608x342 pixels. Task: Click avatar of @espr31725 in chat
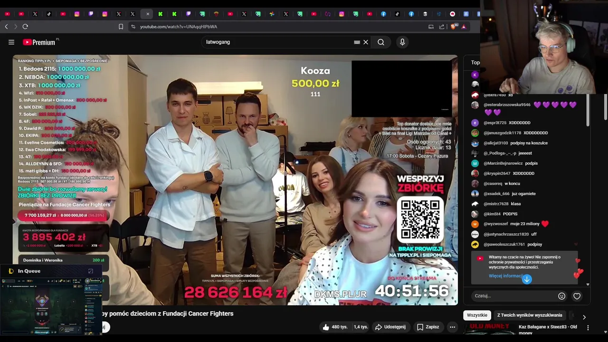[475, 123]
